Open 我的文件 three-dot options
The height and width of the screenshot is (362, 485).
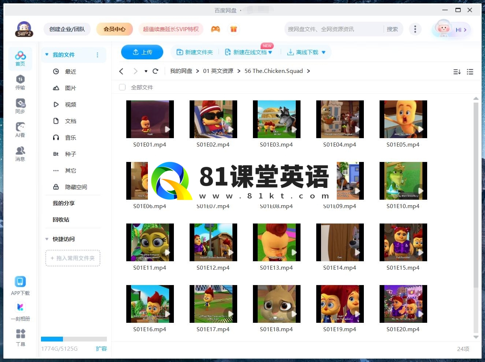97,55
